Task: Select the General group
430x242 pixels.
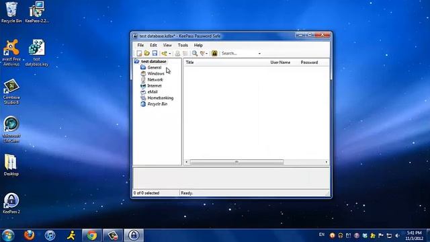Action: pyautogui.click(x=154, y=67)
